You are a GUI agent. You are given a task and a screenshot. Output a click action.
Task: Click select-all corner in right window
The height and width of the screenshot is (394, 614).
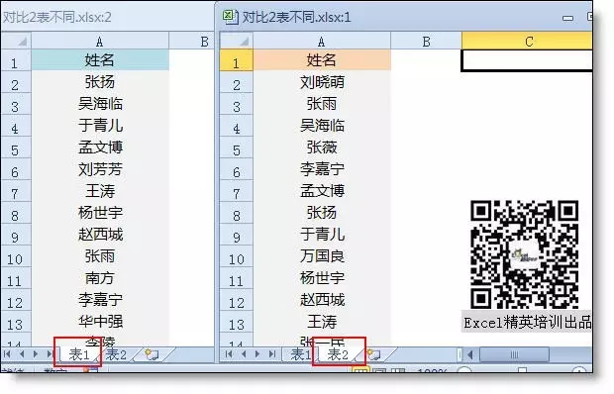[x=237, y=41]
